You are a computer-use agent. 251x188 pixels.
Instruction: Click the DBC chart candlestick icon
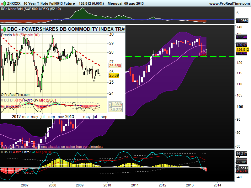click(4, 29)
